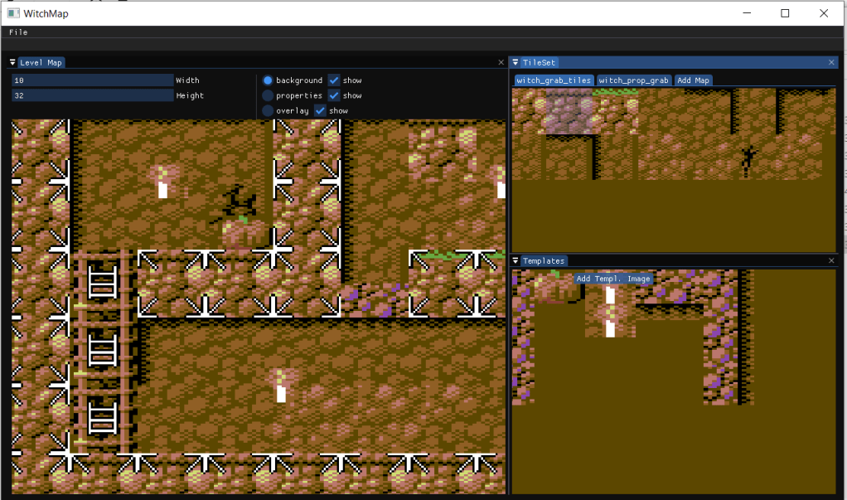The image size is (847, 500).
Task: Close the Level Map panel
Action: click(x=501, y=62)
